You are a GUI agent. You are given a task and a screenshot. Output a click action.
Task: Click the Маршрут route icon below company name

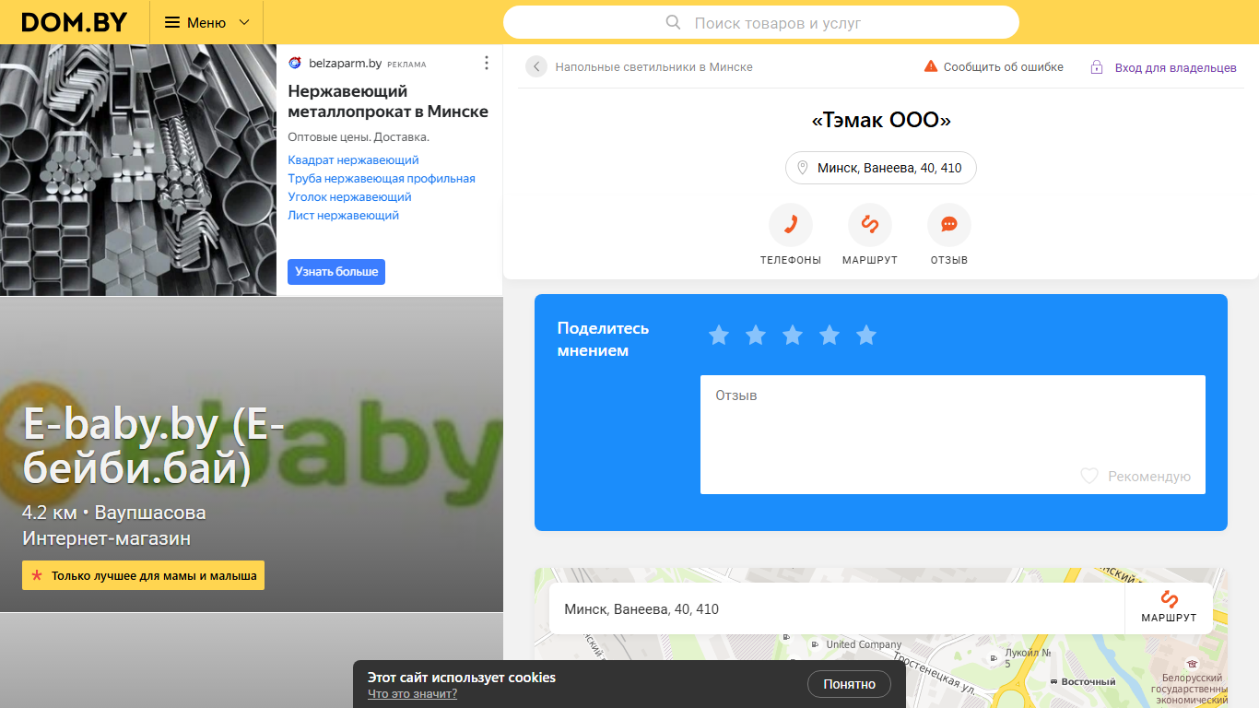870,225
